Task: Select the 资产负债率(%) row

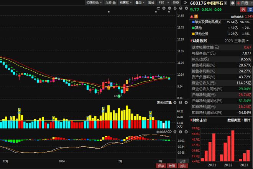Action: click(x=221, y=77)
